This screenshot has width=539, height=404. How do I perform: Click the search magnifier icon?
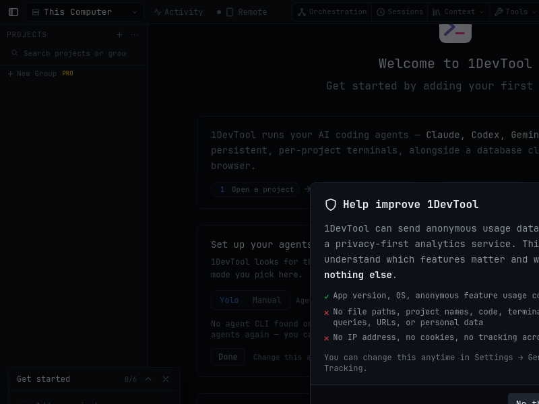[14, 53]
